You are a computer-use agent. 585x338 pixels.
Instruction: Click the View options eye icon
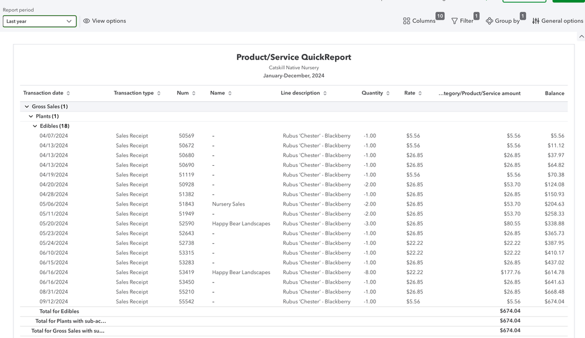[87, 21]
